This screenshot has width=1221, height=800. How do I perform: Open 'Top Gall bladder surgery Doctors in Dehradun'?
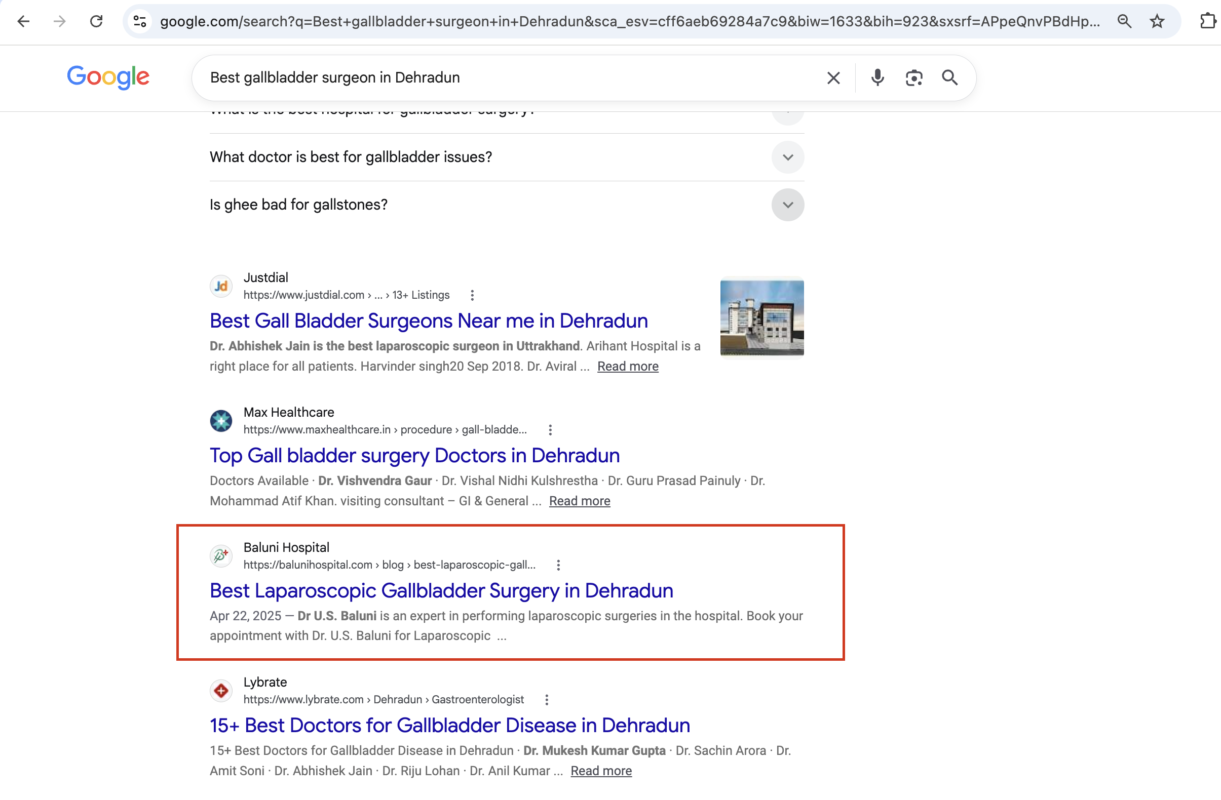tap(414, 455)
